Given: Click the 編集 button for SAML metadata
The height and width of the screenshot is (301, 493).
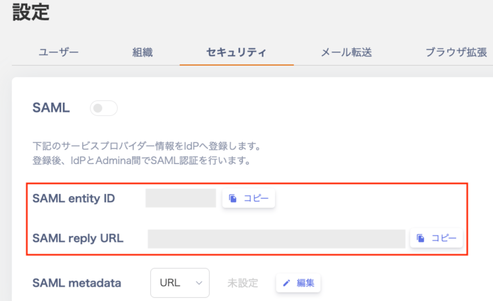Looking at the screenshot, I should 298,283.
